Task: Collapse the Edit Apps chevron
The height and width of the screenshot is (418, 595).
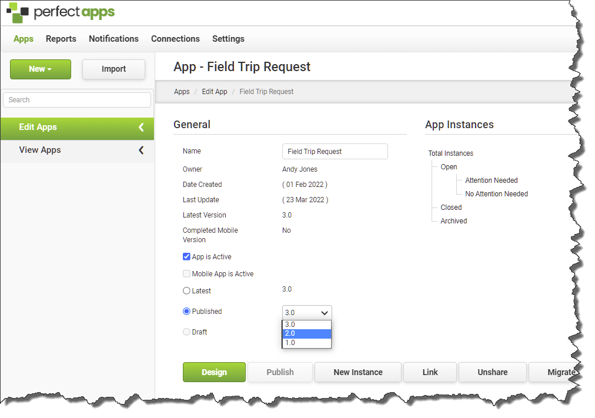Action: coord(141,127)
